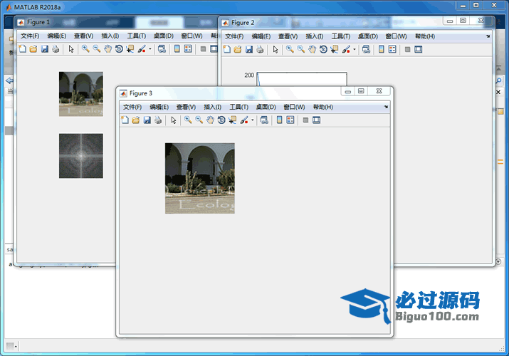This screenshot has width=509, height=356.
Task: Toggle Link Plot icon in Figure 1
Action: click(x=162, y=49)
